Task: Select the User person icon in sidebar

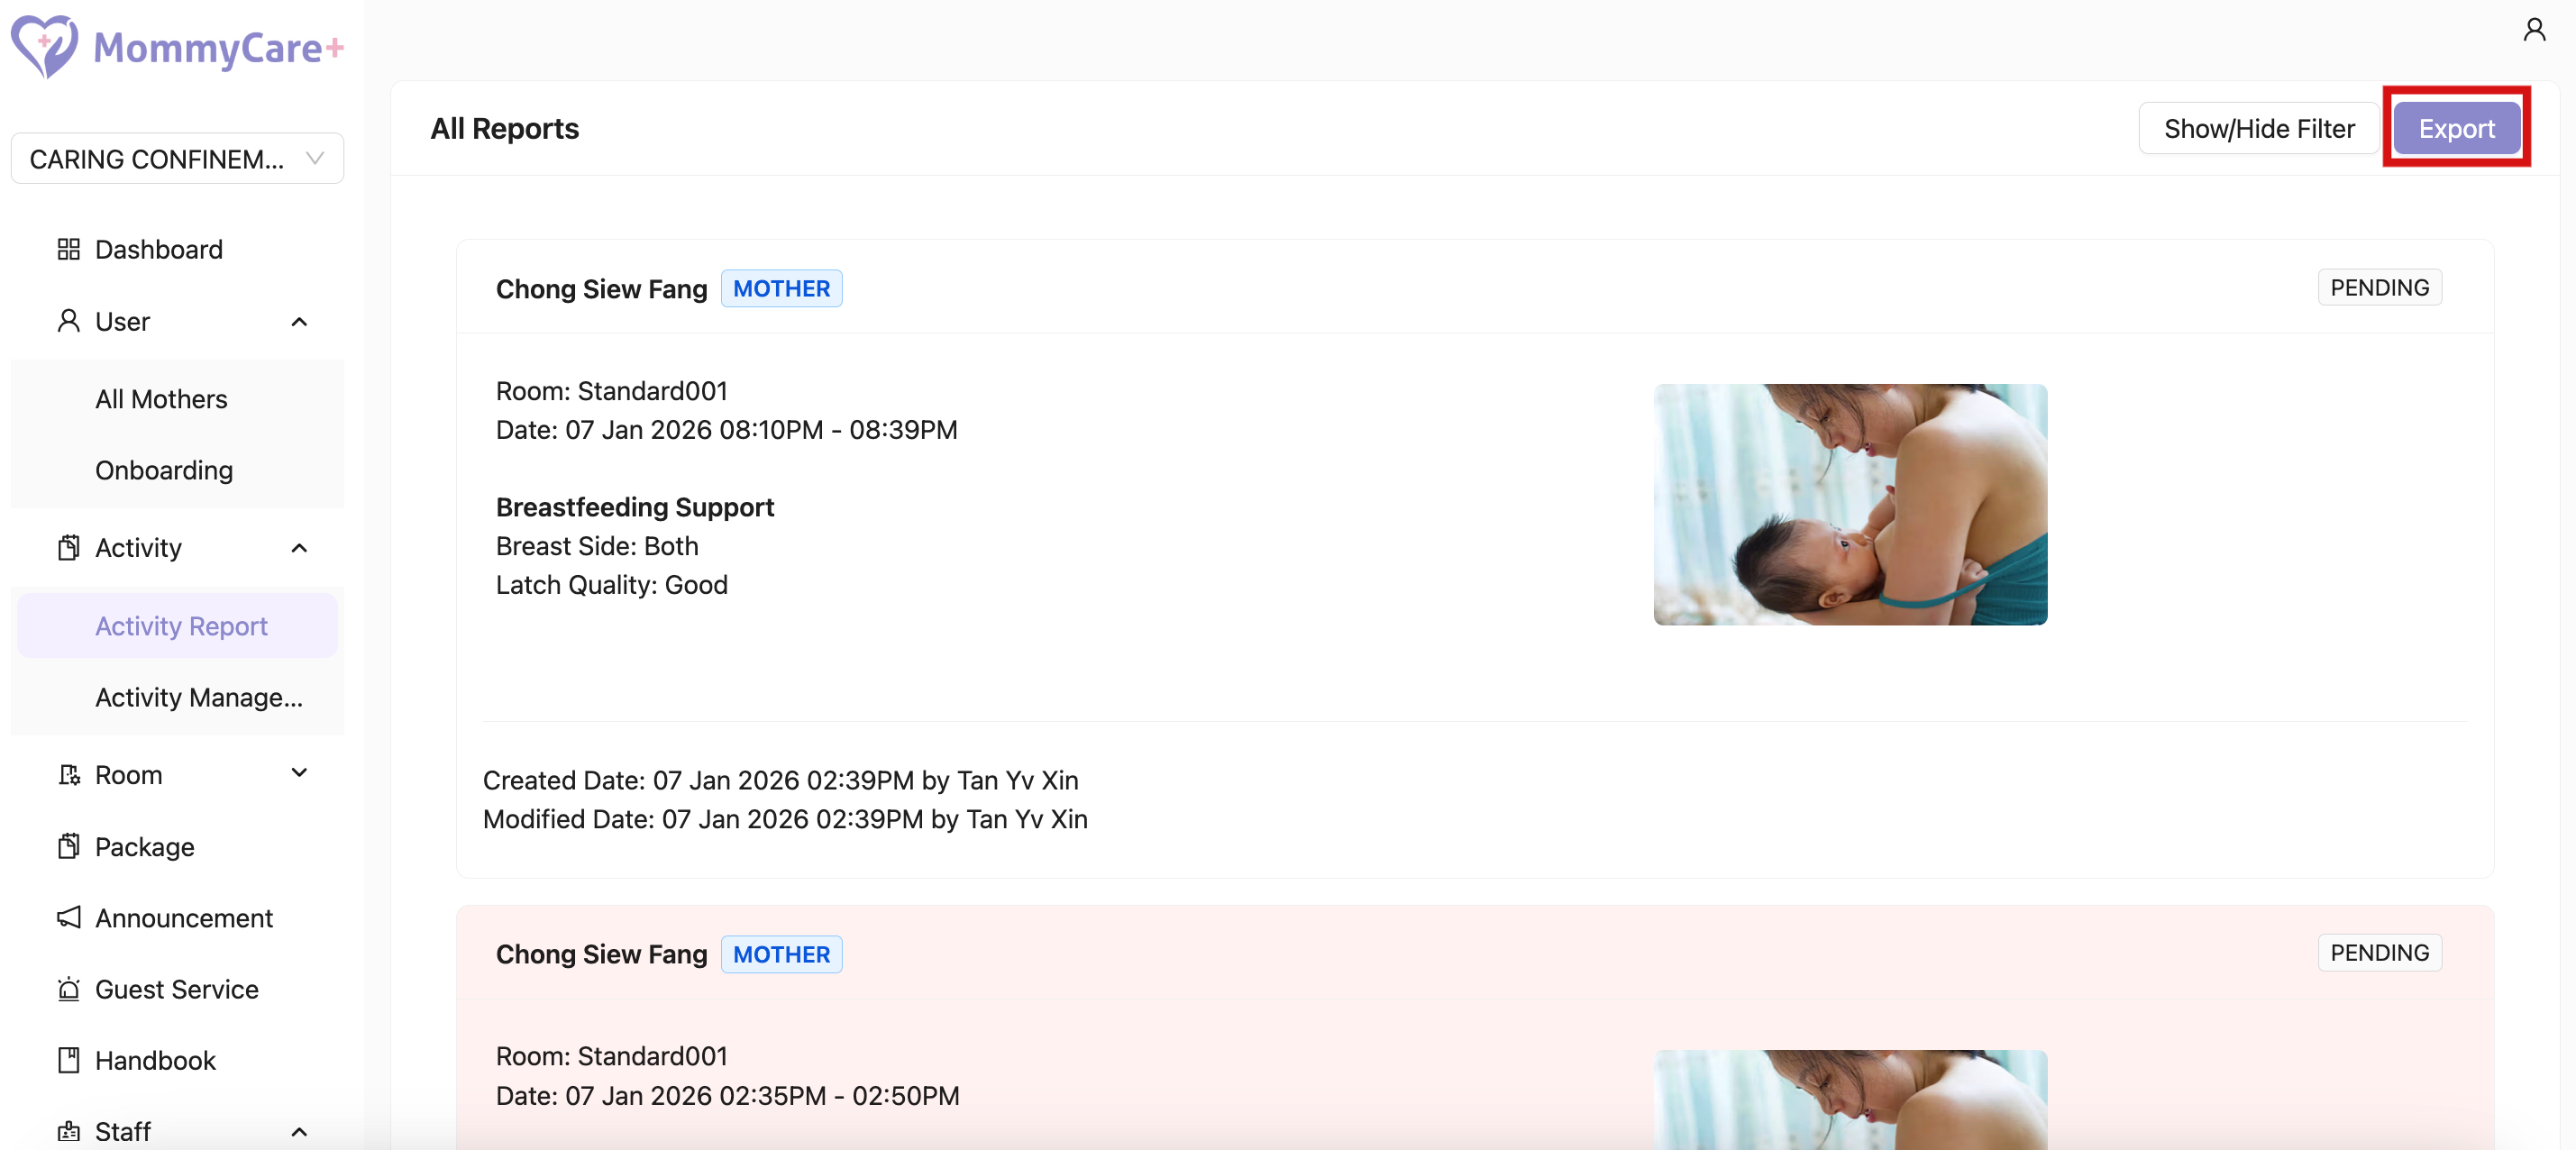Action: pos(69,321)
